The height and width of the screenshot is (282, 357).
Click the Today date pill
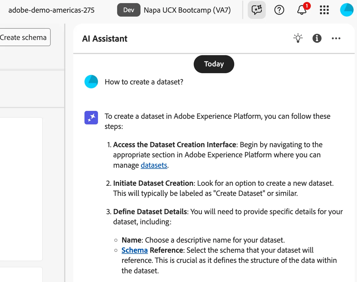pyautogui.click(x=214, y=64)
